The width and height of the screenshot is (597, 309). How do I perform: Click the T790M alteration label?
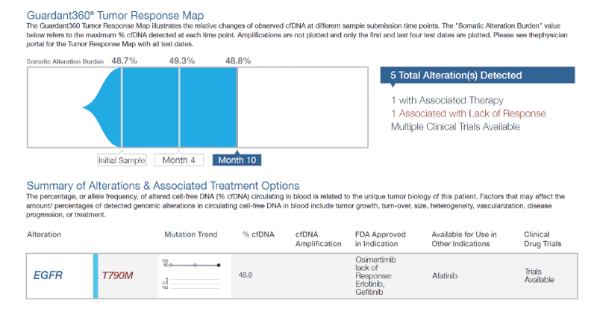[x=117, y=275]
